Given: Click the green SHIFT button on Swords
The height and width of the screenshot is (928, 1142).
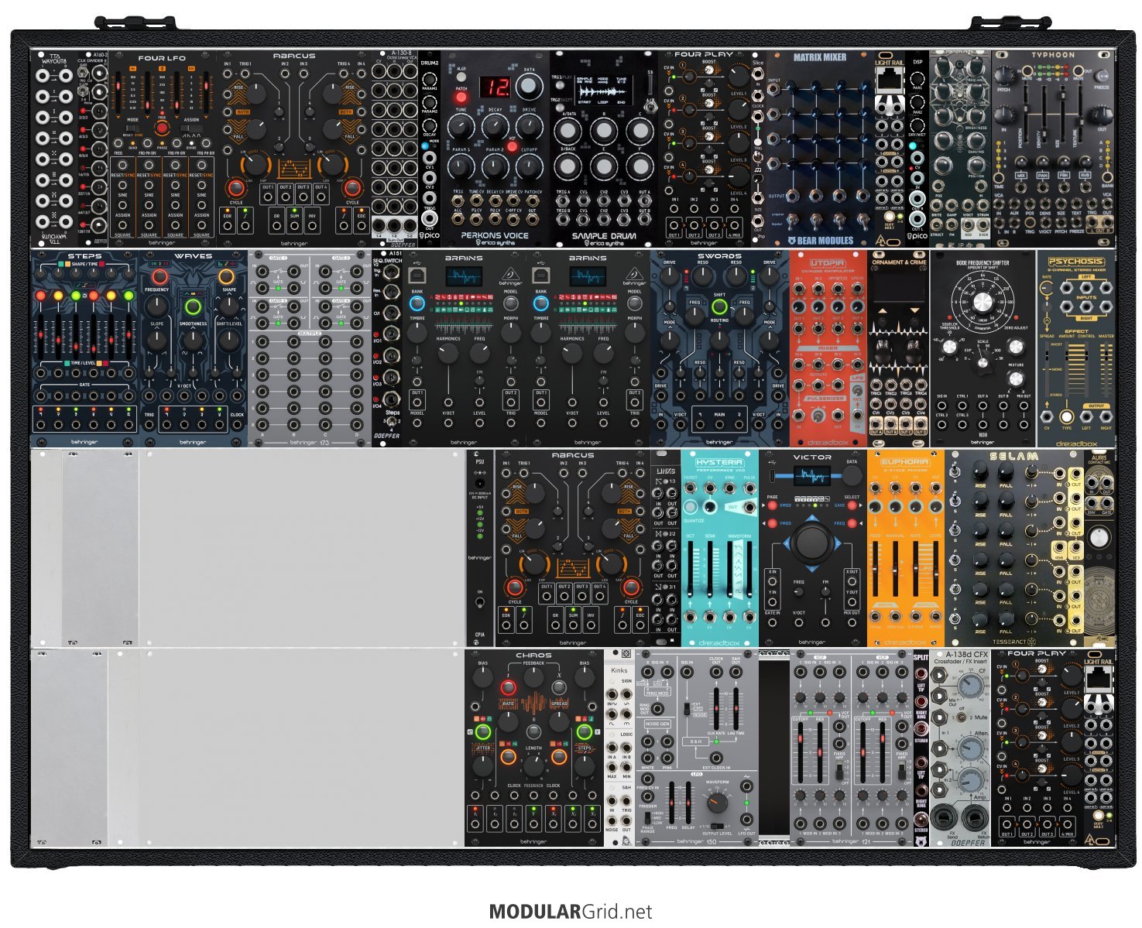Looking at the screenshot, I should pos(719,306).
